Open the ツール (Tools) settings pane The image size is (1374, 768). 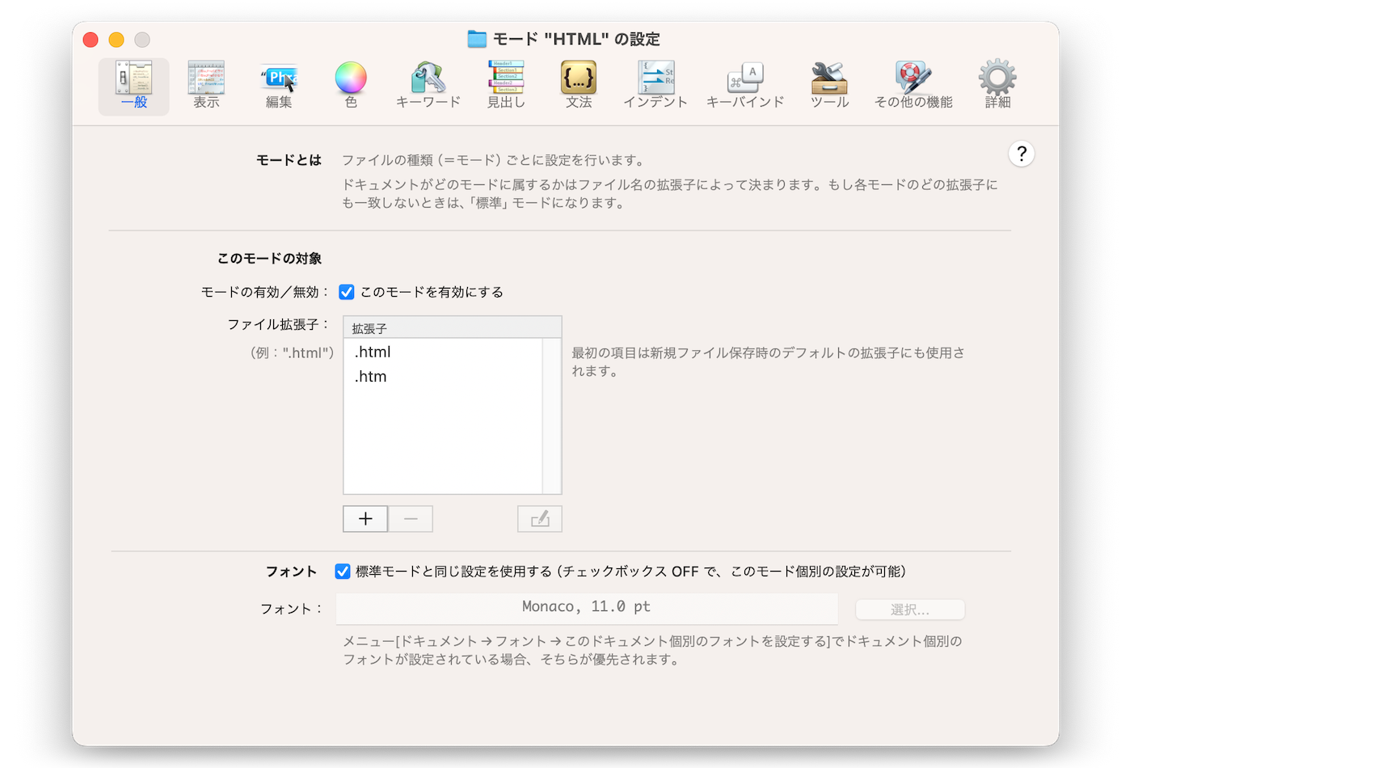click(x=829, y=85)
